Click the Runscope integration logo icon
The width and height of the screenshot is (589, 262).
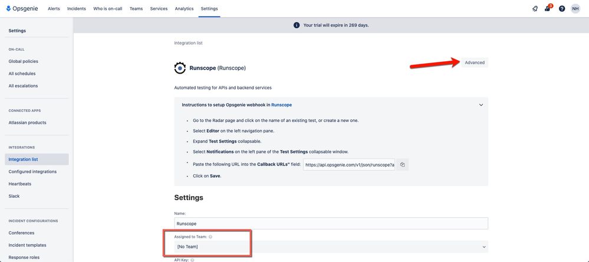coord(180,68)
